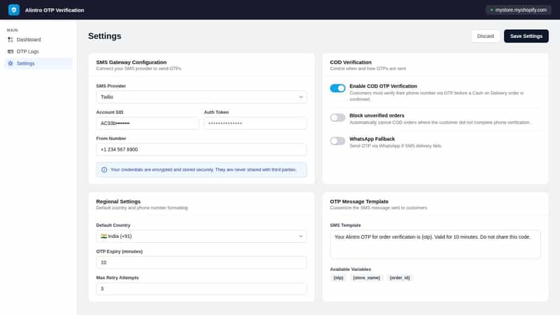Click the green status dot beside mystore.myshopify.com
Image resolution: width=560 pixels, height=315 pixels.
[x=492, y=10]
